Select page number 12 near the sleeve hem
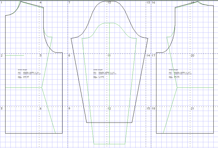The image size is (218, 148). coord(109,109)
